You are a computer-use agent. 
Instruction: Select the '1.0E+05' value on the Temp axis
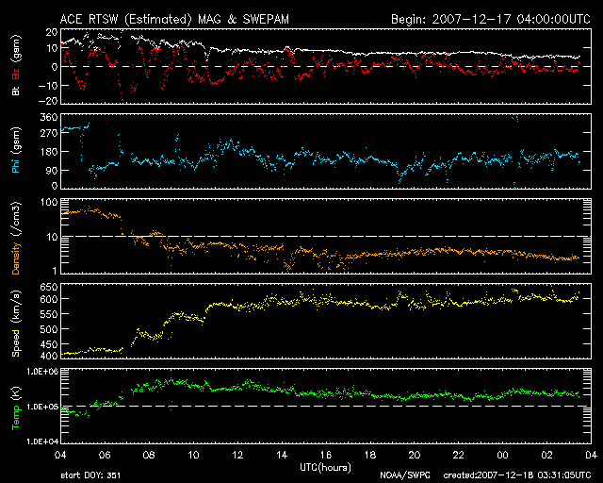(42, 407)
